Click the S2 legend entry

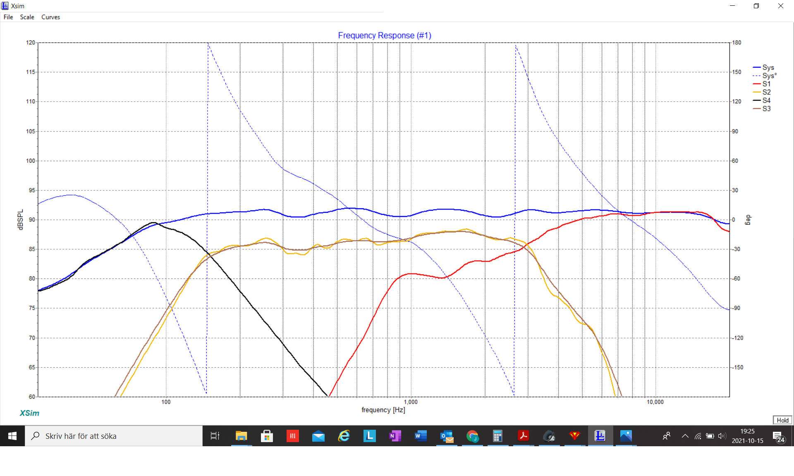(x=762, y=92)
